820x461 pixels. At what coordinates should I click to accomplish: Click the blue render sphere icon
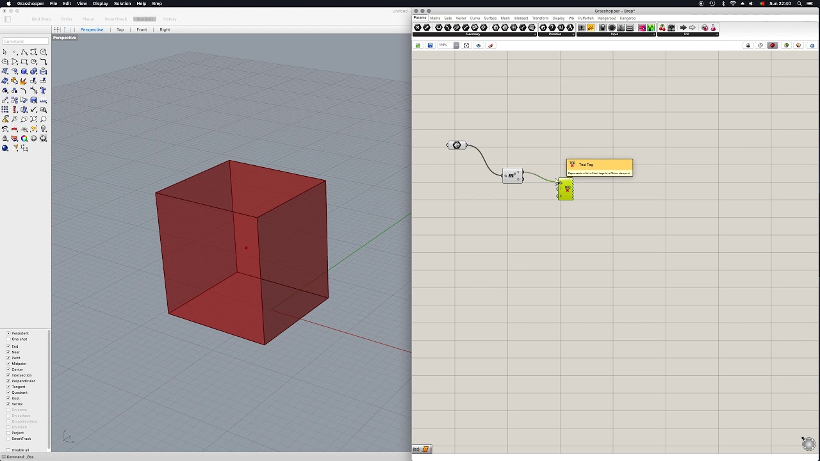(x=5, y=149)
